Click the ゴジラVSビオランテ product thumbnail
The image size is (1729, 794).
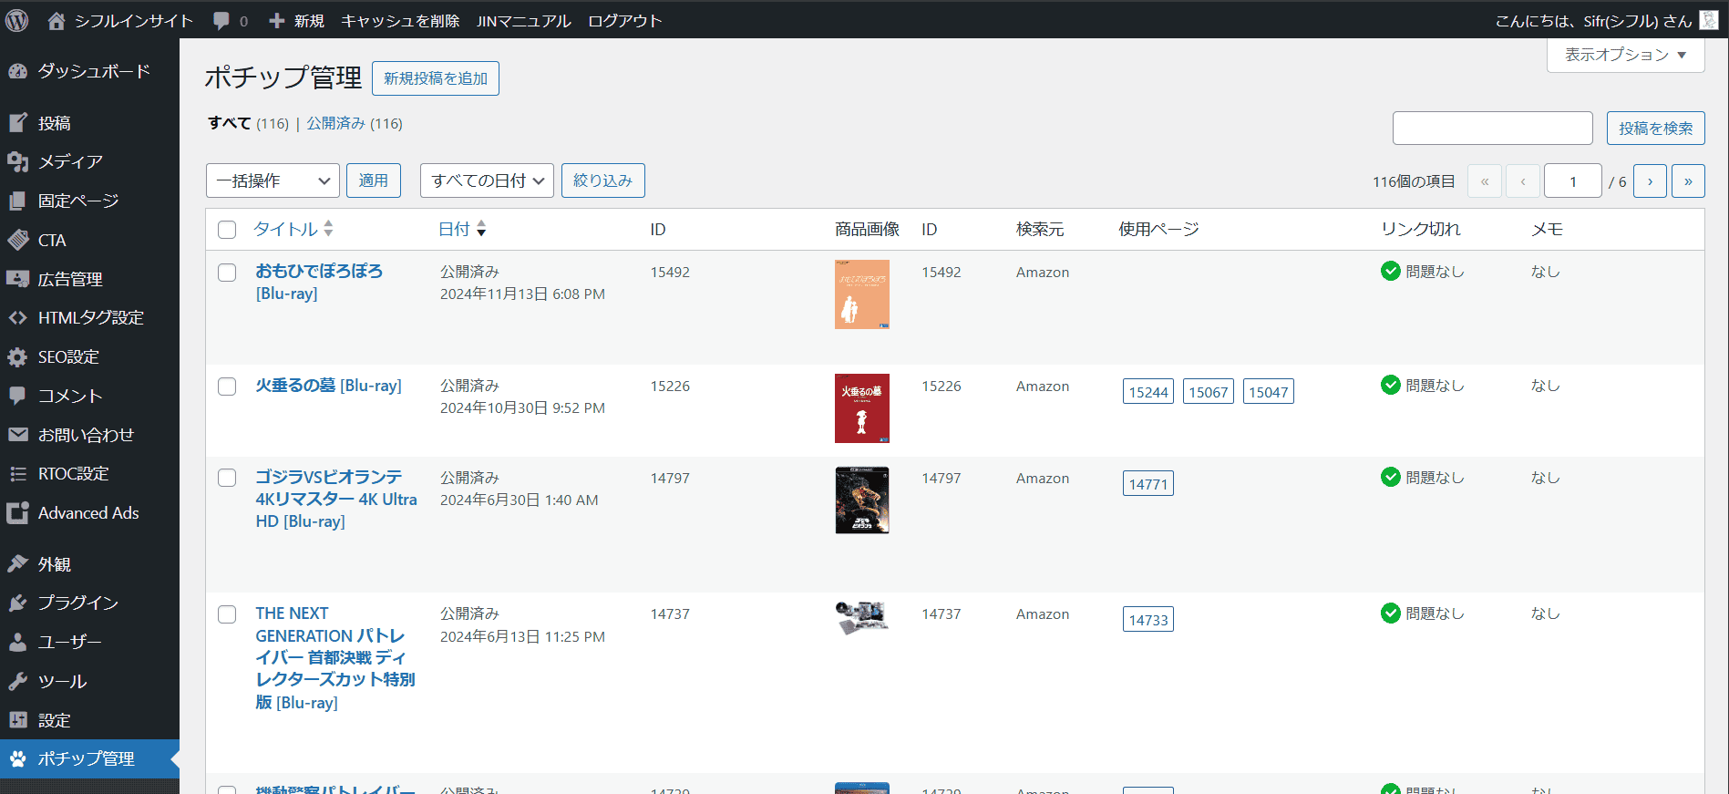pyautogui.click(x=862, y=500)
